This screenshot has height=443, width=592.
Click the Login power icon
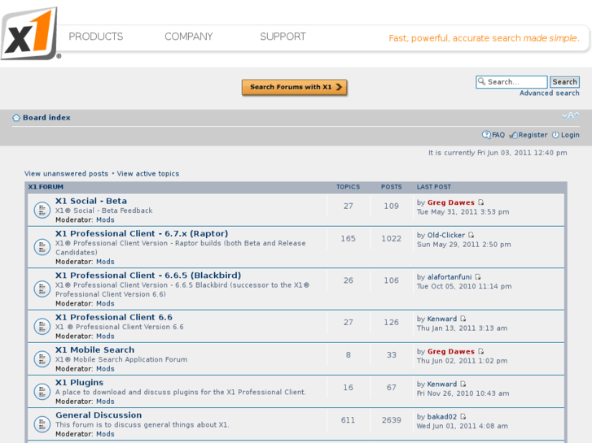pyautogui.click(x=555, y=135)
